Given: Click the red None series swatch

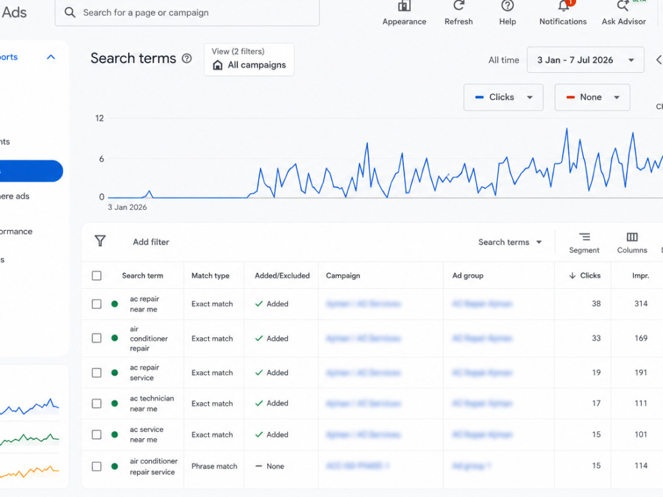Looking at the screenshot, I should coord(570,97).
